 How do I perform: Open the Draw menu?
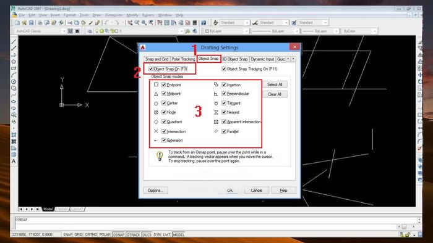(x=96, y=15)
